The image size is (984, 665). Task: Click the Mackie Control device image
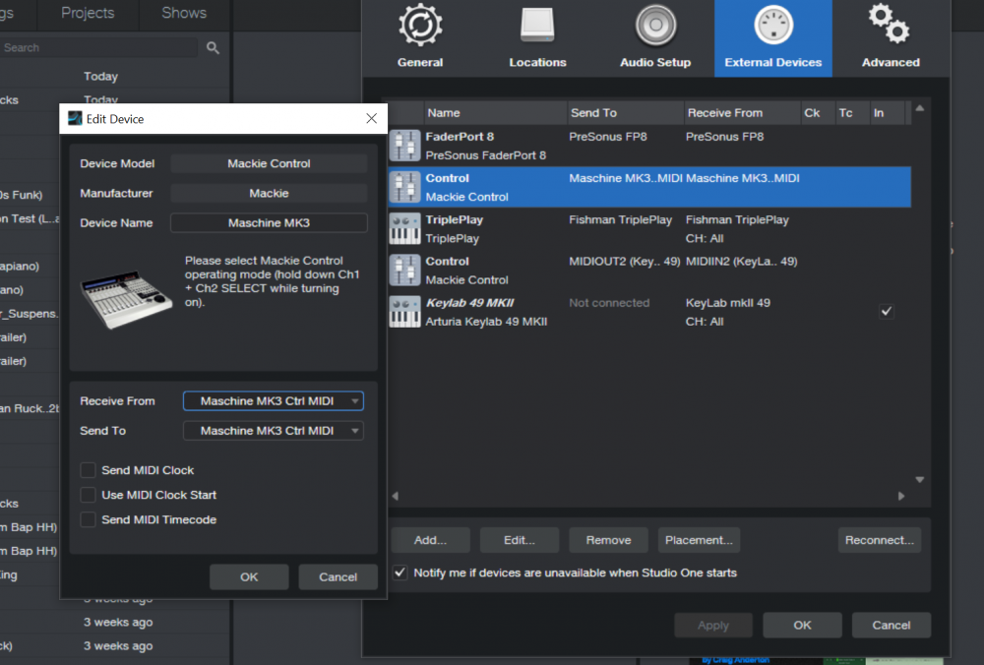point(126,300)
